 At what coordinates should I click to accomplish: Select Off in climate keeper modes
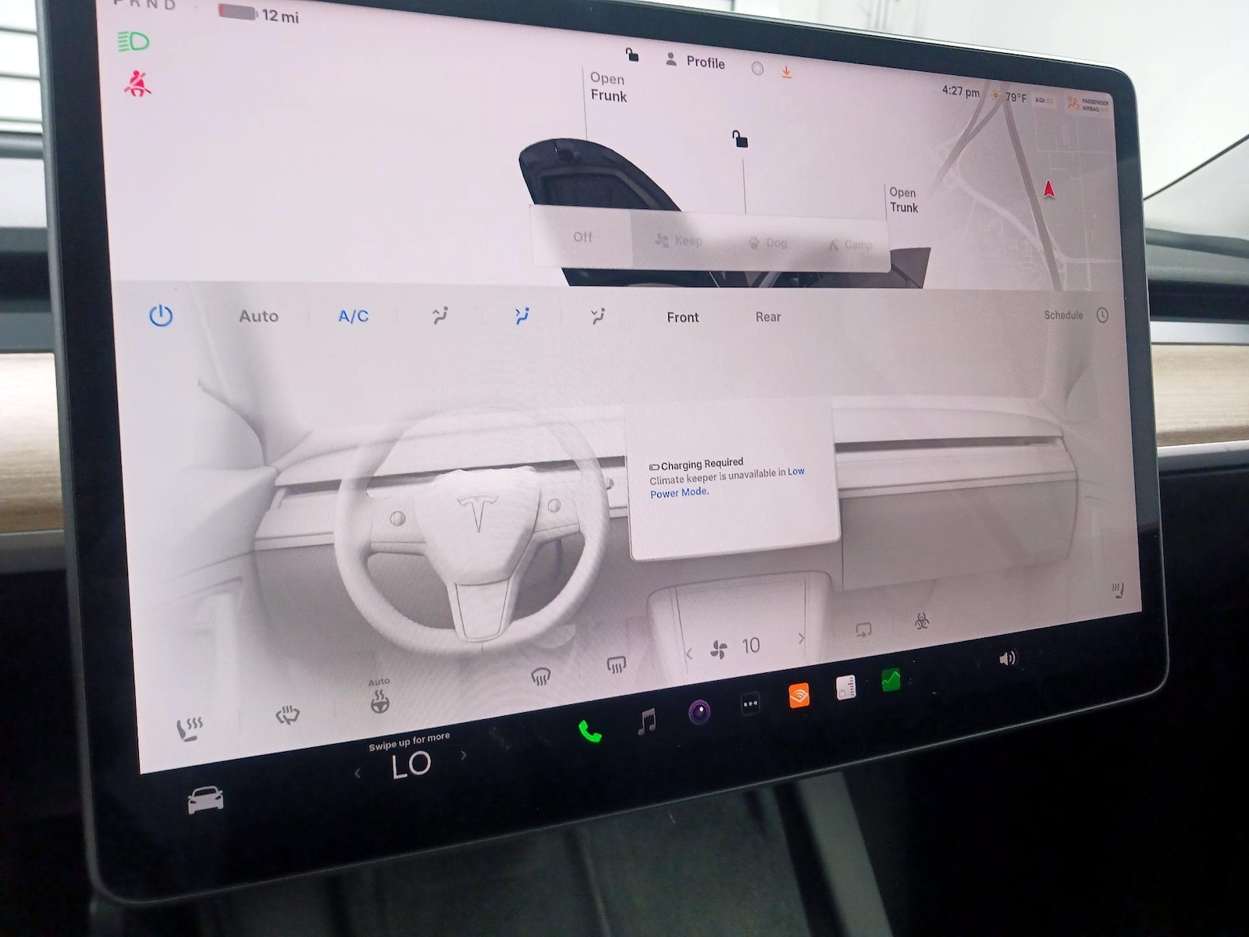pos(582,237)
